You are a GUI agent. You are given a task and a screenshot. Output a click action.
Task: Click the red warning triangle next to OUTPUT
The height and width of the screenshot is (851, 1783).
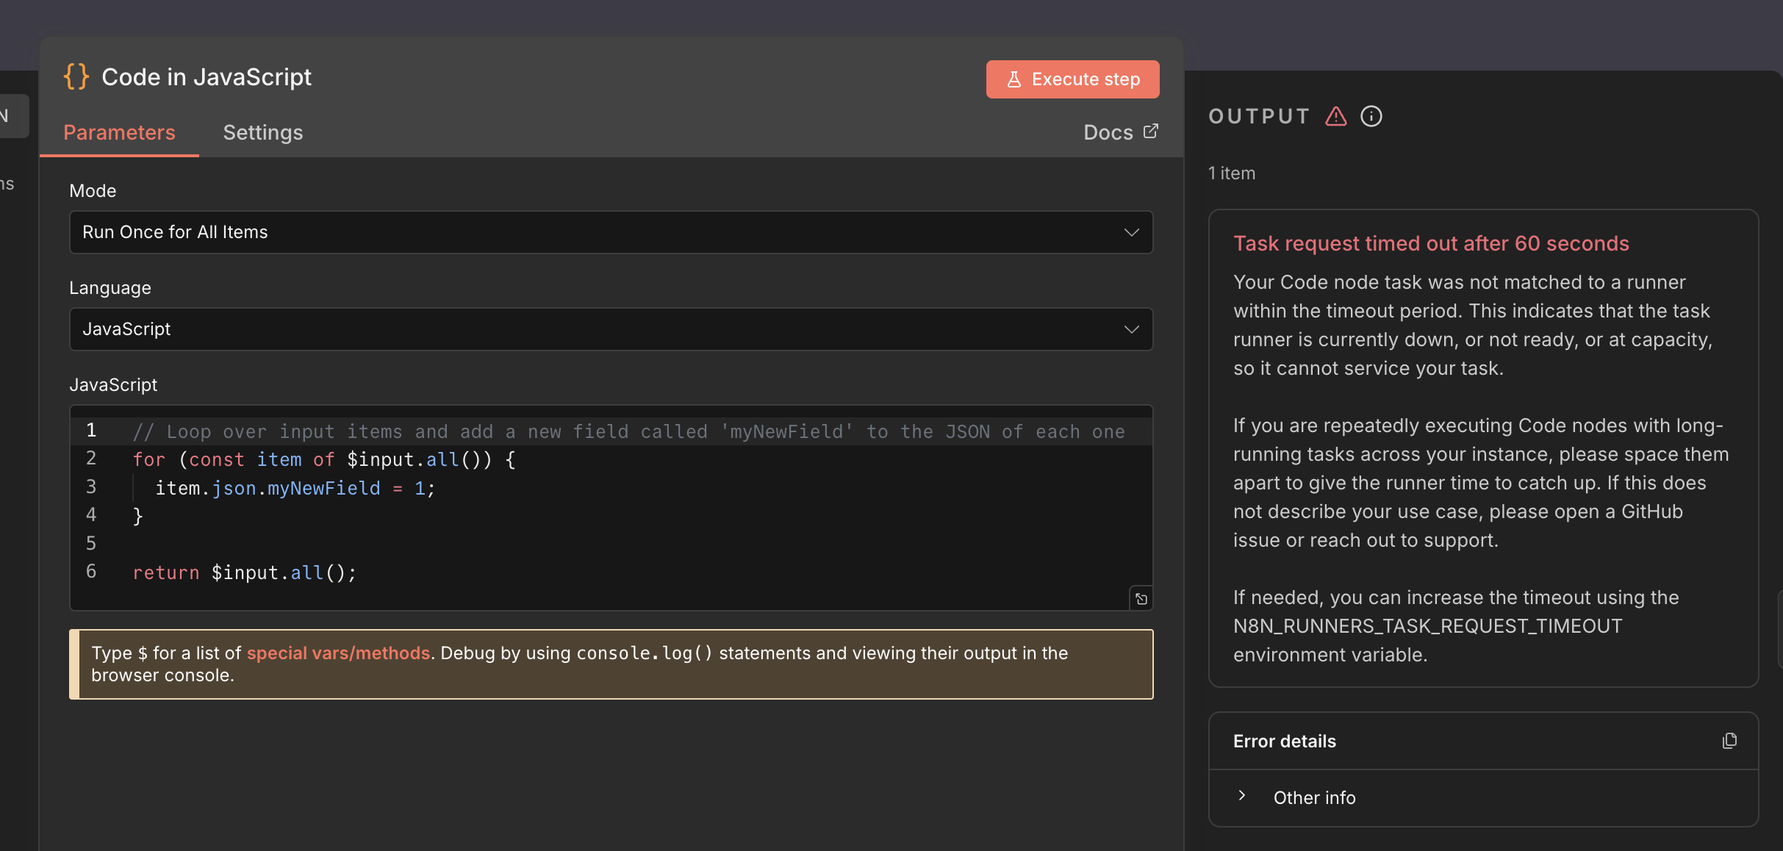tap(1335, 115)
